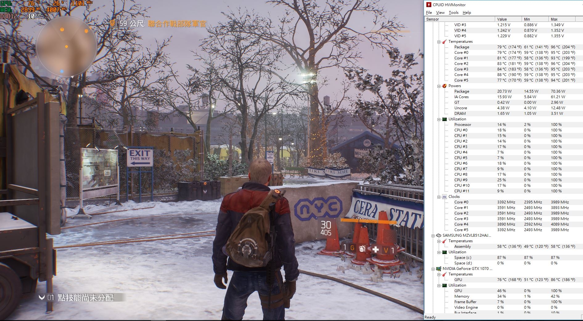
Task: Click the G skill slot icon
Action: point(352,248)
